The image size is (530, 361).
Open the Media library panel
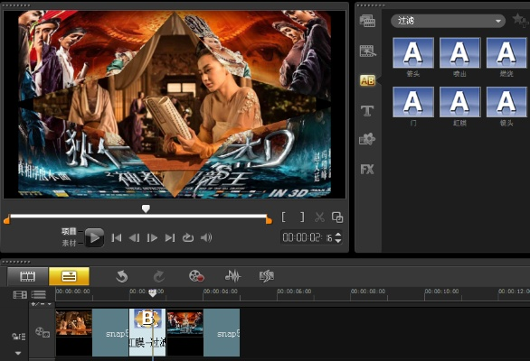tap(367, 21)
